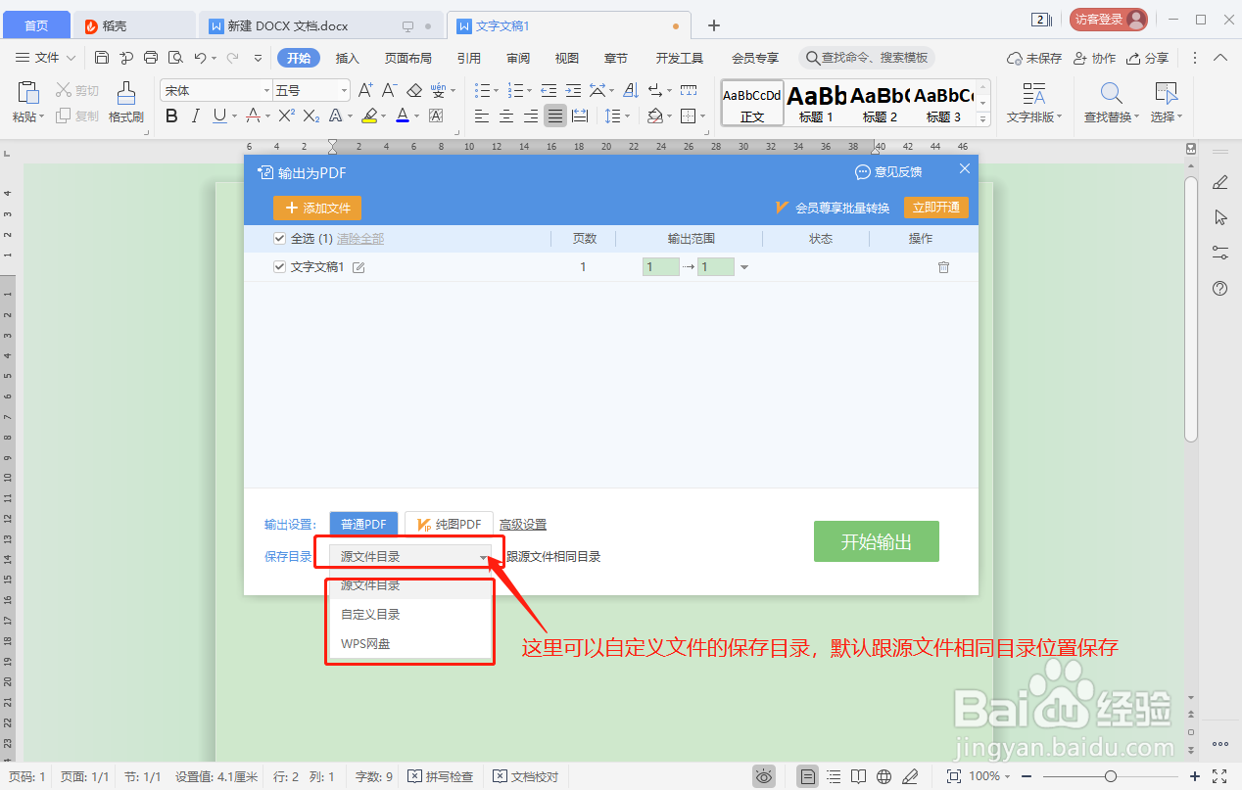1242x790 pixels.
Task: Increase paragraph indent
Action: 572,90
